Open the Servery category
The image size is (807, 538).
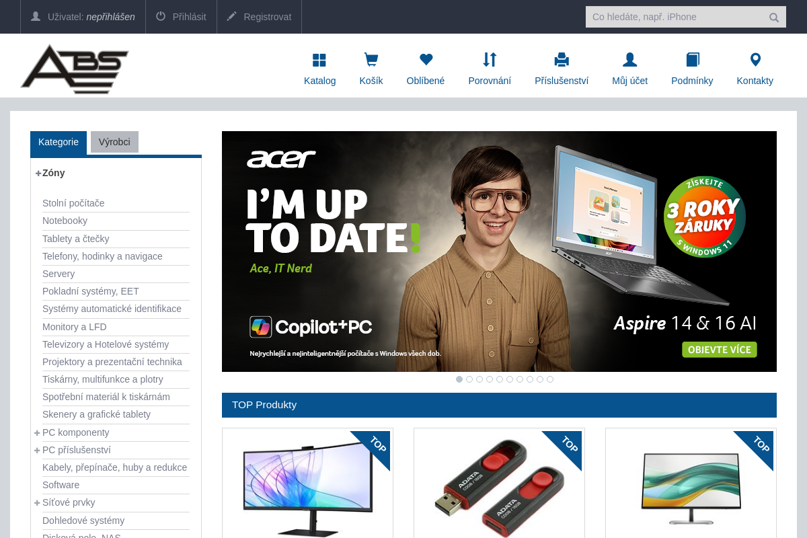[59, 274]
